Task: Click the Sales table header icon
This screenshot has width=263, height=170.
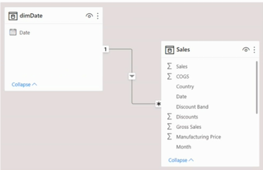Action: point(170,50)
